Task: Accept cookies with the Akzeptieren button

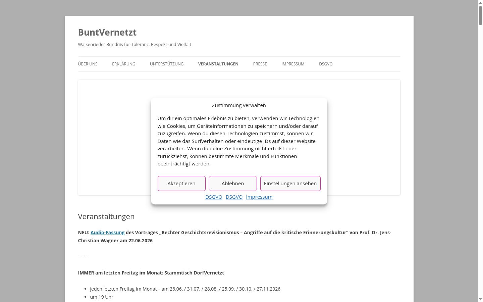Action: click(x=181, y=184)
